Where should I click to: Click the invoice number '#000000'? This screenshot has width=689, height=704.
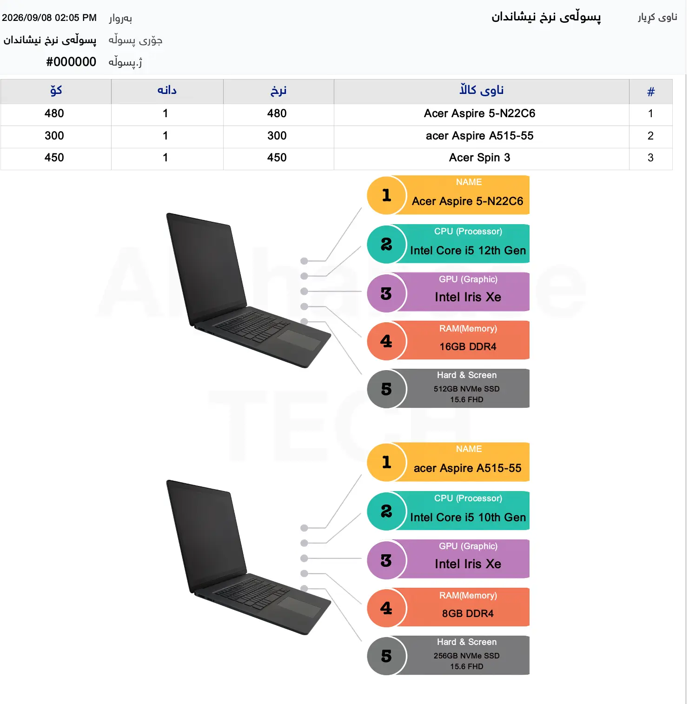pos(71,62)
